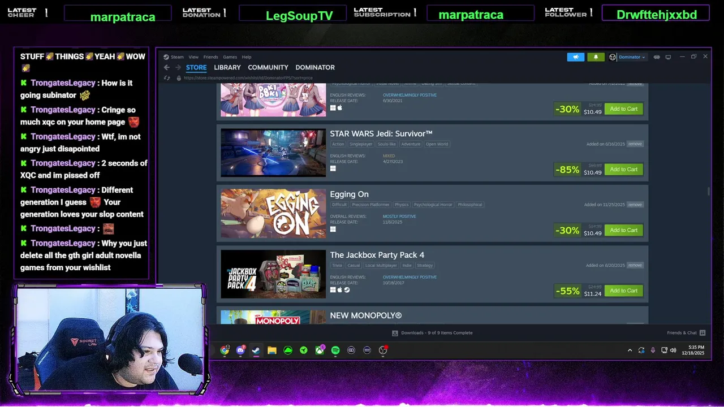This screenshot has height=407, width=724.
Task: Open Google Chrome from the taskbar
Action: [225, 350]
